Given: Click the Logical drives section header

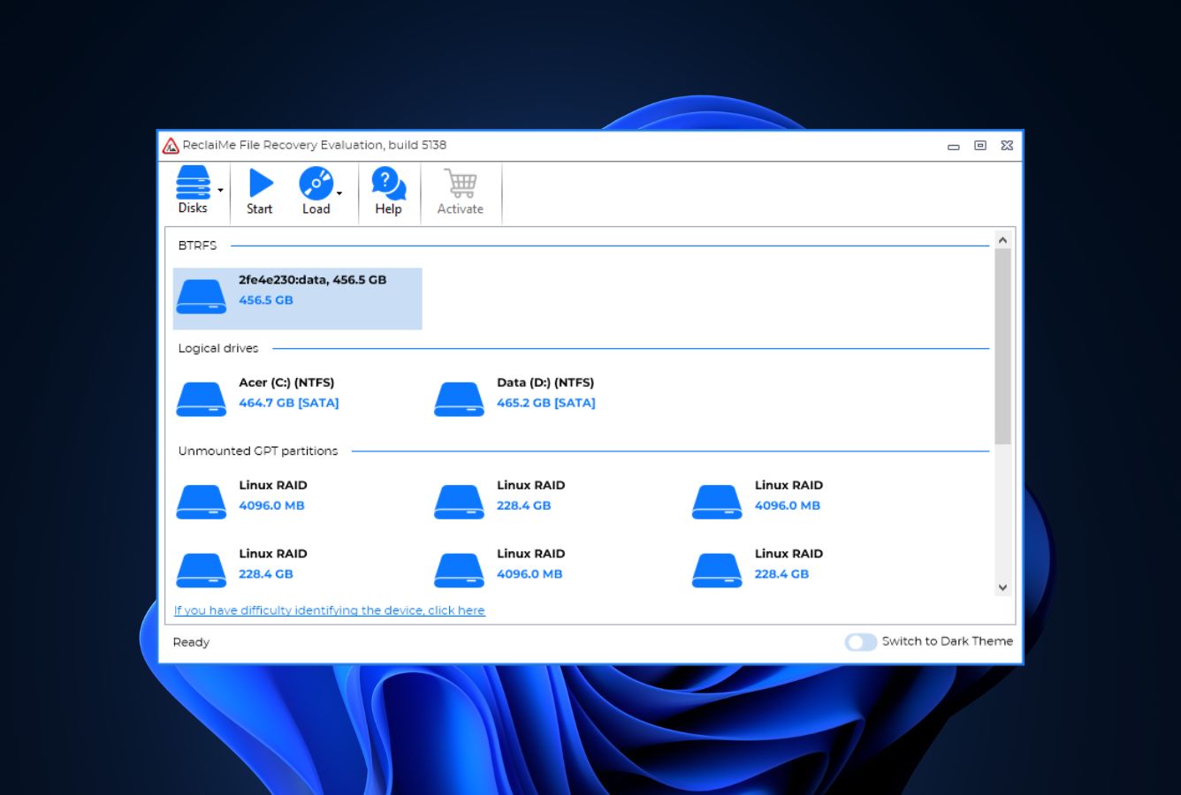Looking at the screenshot, I should 218,348.
